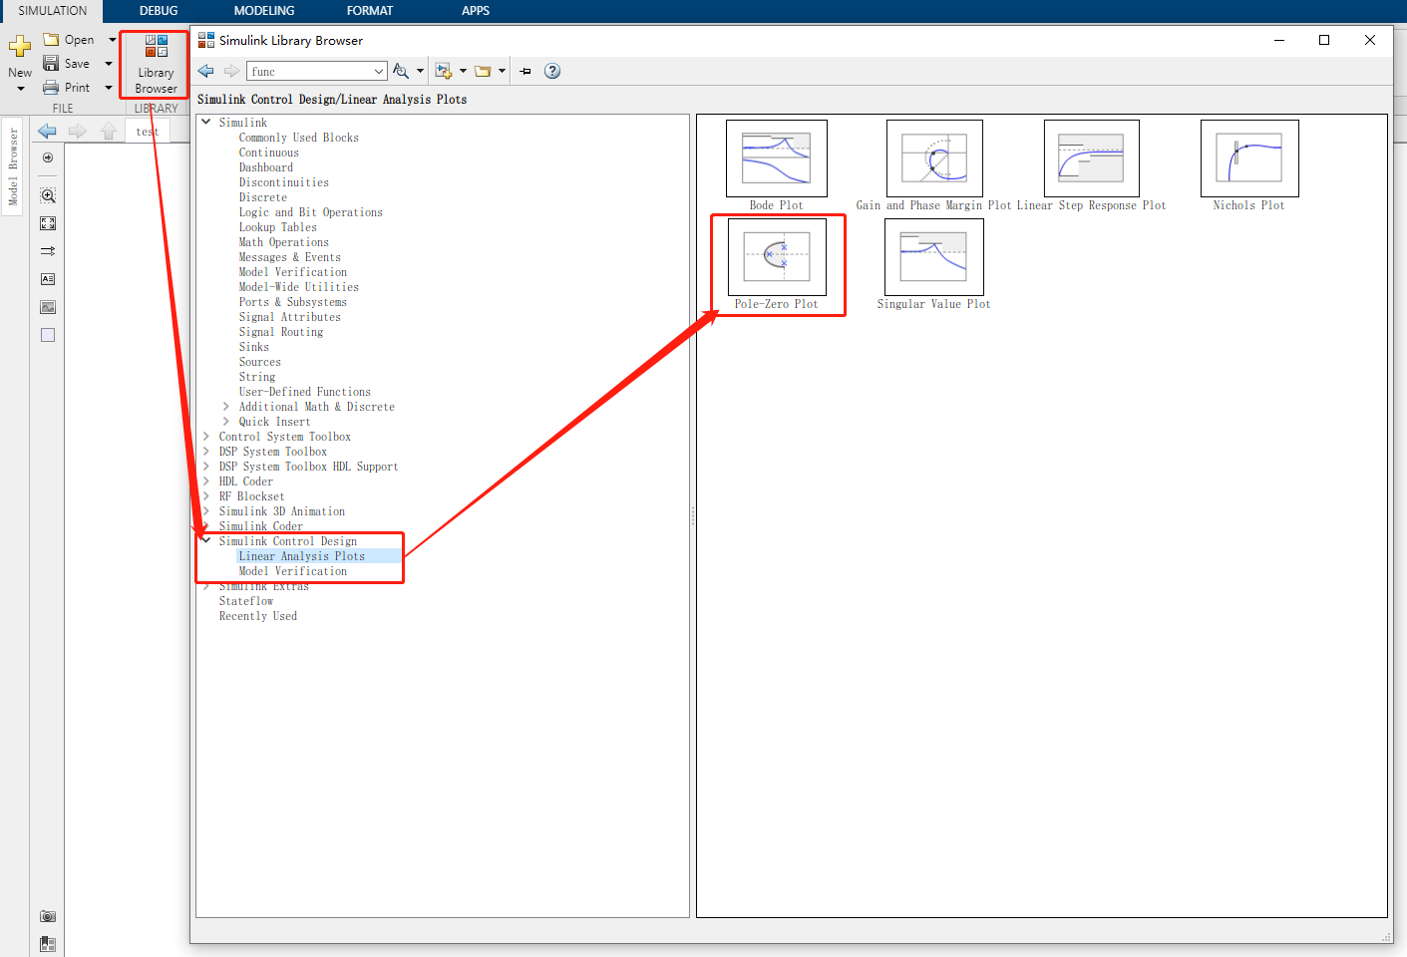
Task: Click the back navigation arrow in Library Browser
Action: [x=205, y=71]
